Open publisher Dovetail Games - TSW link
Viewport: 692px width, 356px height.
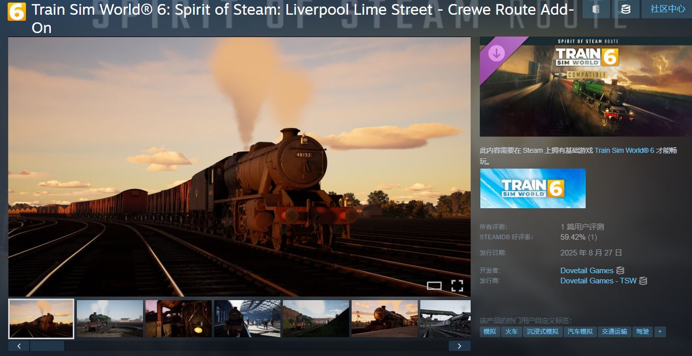pos(598,281)
